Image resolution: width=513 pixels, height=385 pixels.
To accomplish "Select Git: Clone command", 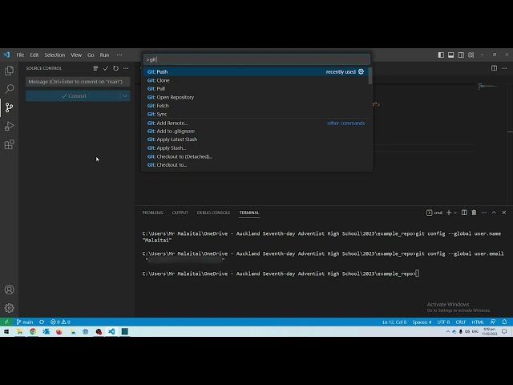I will click(256, 80).
